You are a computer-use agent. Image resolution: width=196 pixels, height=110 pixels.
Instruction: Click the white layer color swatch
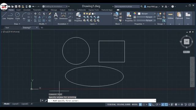[x=92, y=13]
